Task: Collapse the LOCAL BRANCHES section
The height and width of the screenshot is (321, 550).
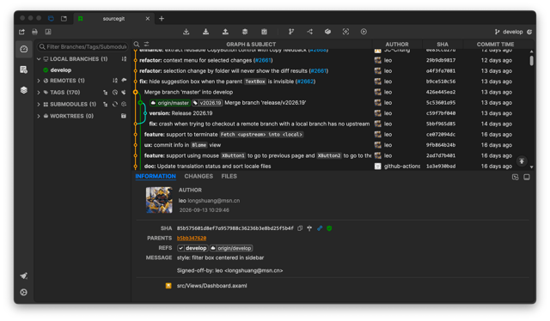Action: pos(39,59)
